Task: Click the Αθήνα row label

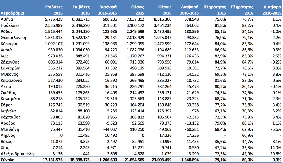Action: pyautogui.click(x=7, y=19)
